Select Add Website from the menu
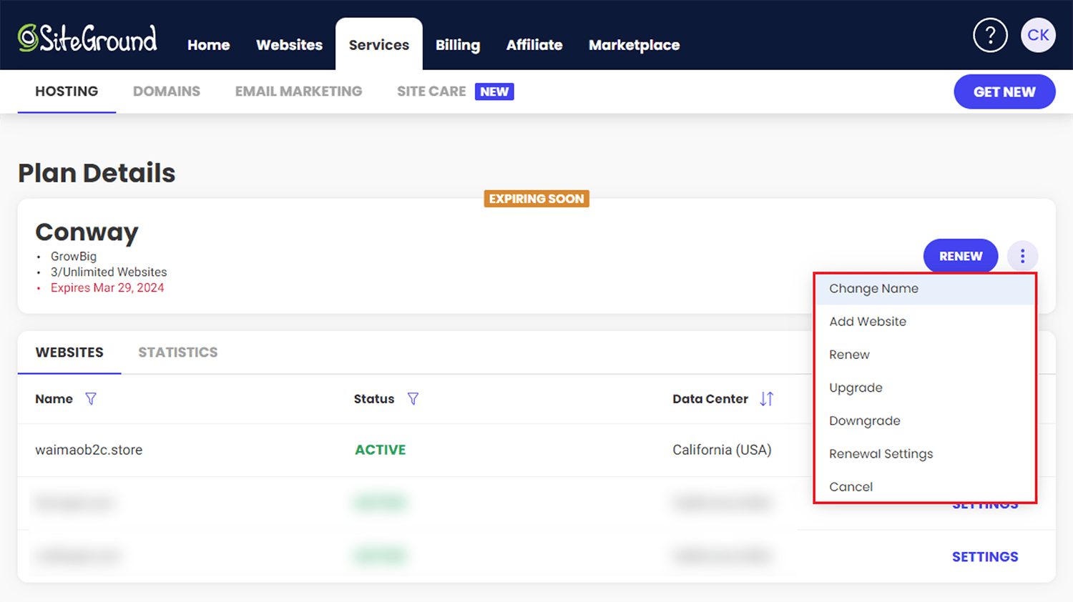The height and width of the screenshot is (602, 1073). 868,321
